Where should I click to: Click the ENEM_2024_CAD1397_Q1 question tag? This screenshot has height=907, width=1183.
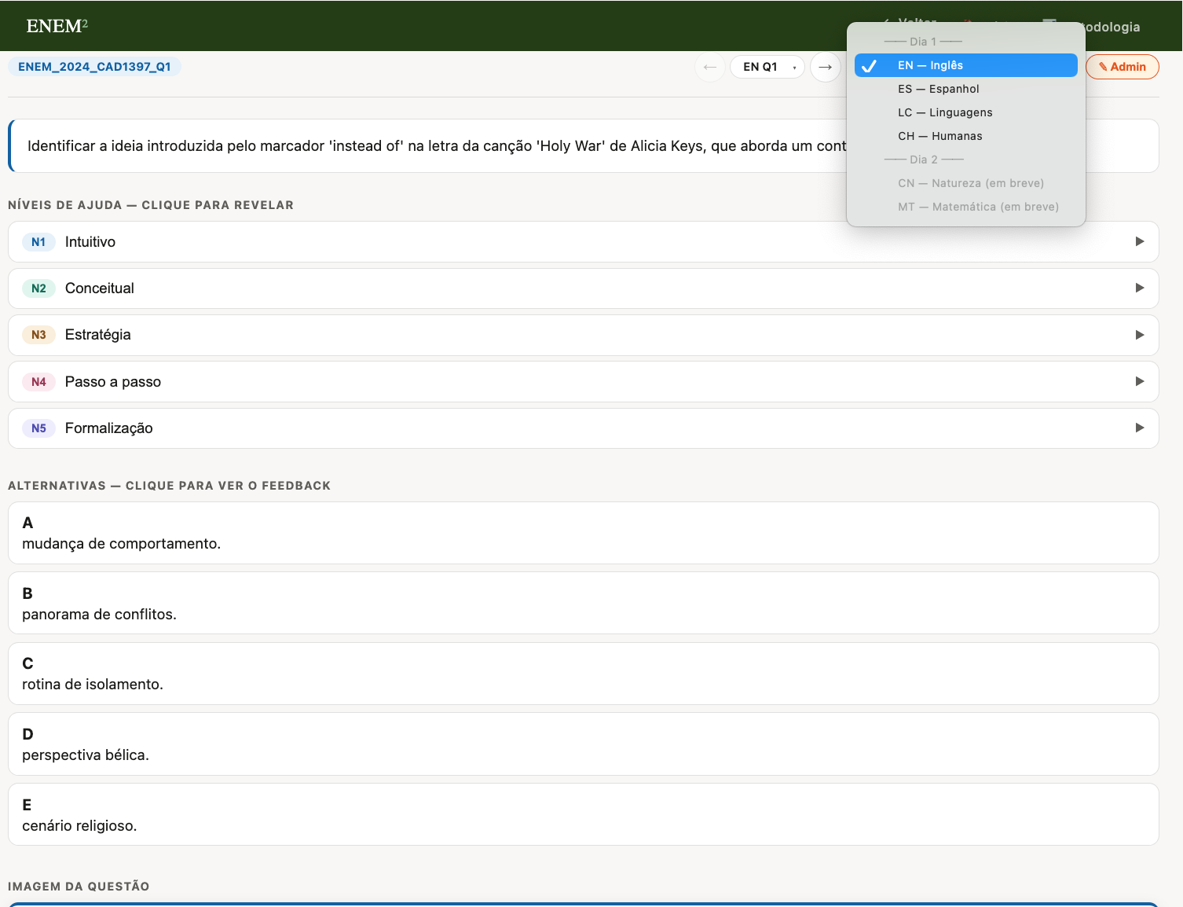(94, 67)
